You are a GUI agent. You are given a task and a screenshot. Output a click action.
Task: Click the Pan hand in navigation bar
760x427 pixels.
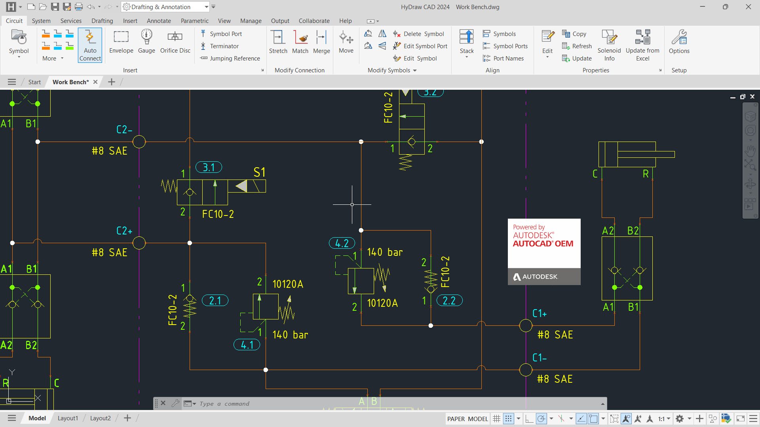click(750, 151)
